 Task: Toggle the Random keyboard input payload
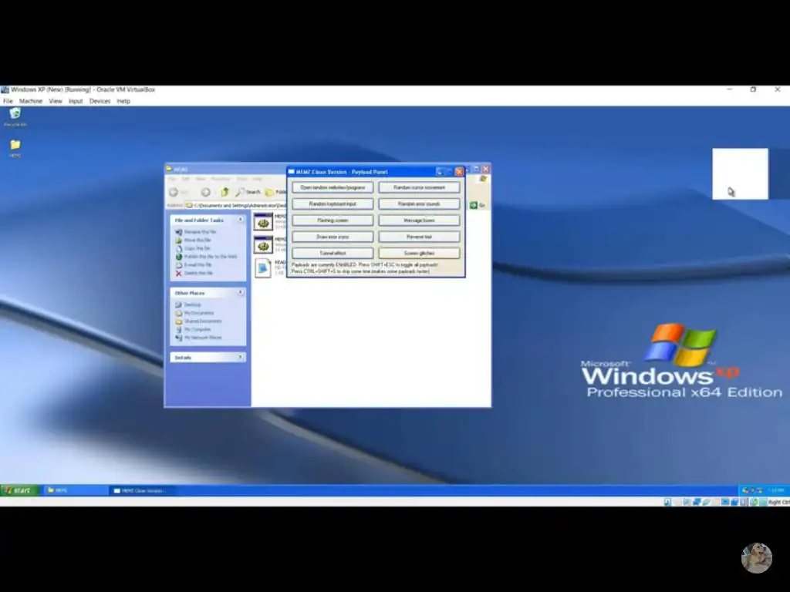click(x=333, y=203)
